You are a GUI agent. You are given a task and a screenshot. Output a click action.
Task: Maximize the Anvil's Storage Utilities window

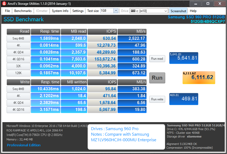coord(208,4)
